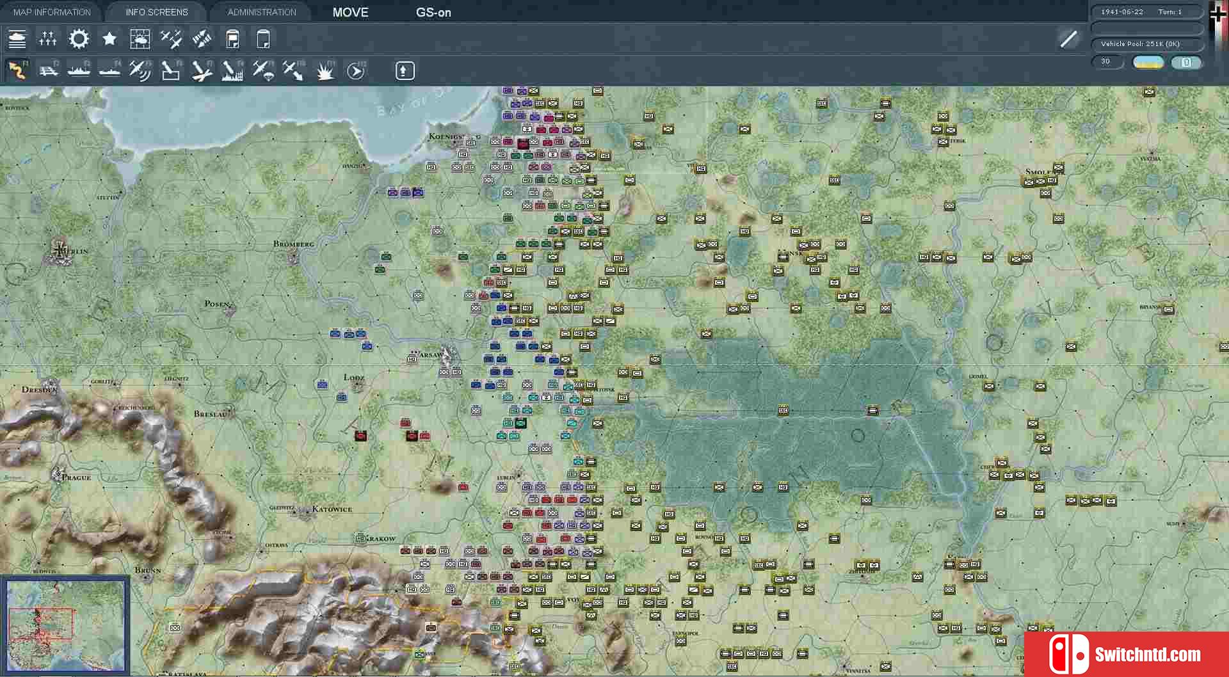Open the air doctrine aircraft icon
The height and width of the screenshot is (677, 1229).
pyautogui.click(x=171, y=39)
